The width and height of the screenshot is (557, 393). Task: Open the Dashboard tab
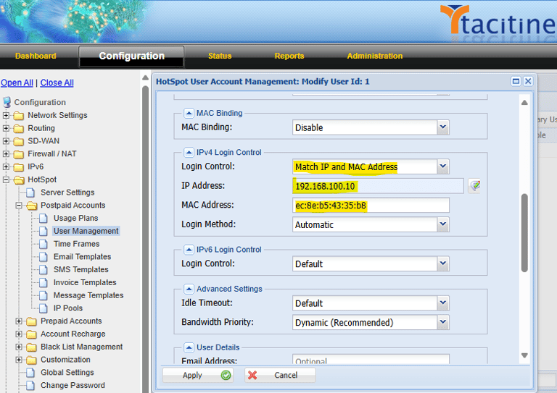[36, 56]
